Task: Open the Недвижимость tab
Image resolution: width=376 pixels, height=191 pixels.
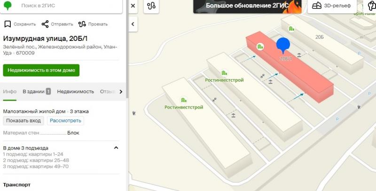Action: pyautogui.click(x=75, y=91)
